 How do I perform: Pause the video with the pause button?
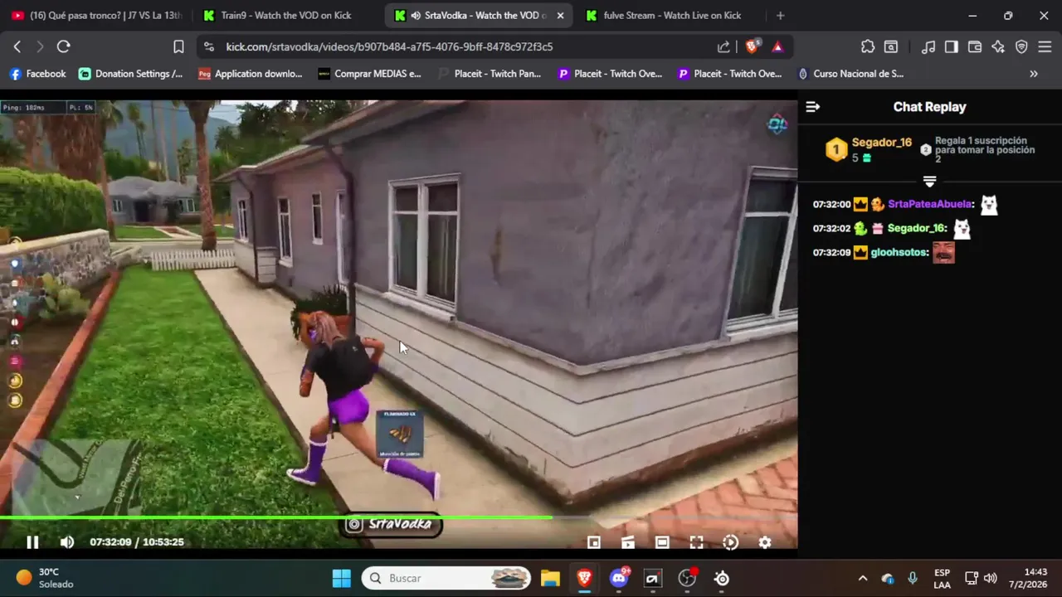[32, 542]
